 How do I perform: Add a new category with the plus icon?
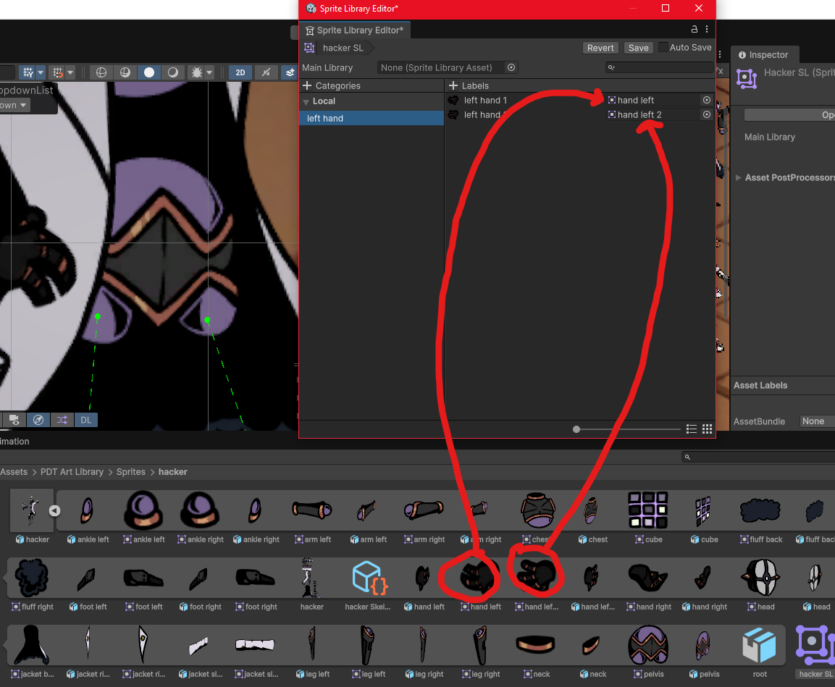coord(307,85)
